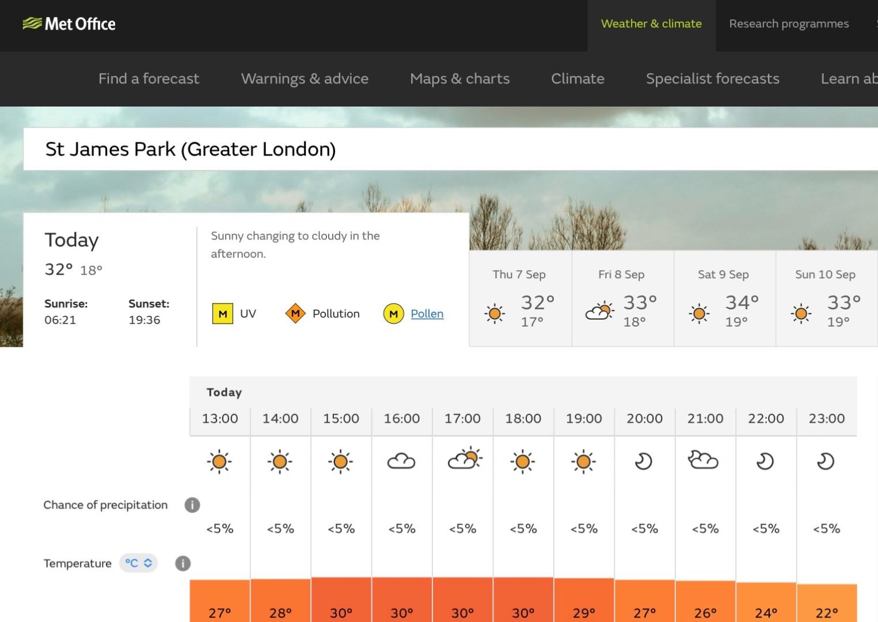Click the Sunset time 19:36
Screen dimensions: 878x622
click(145, 320)
